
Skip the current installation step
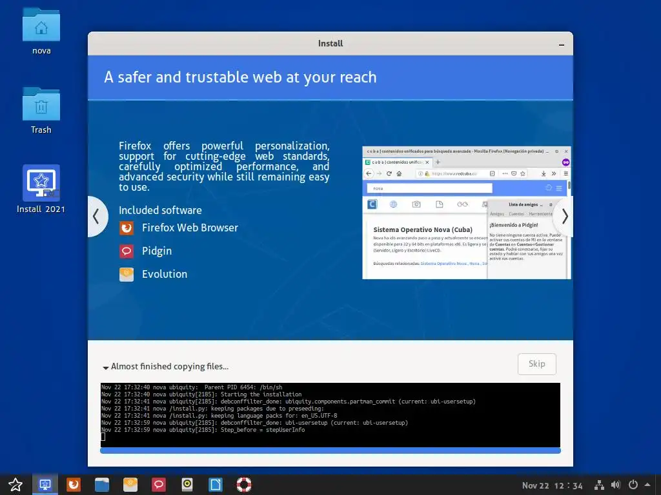536,364
